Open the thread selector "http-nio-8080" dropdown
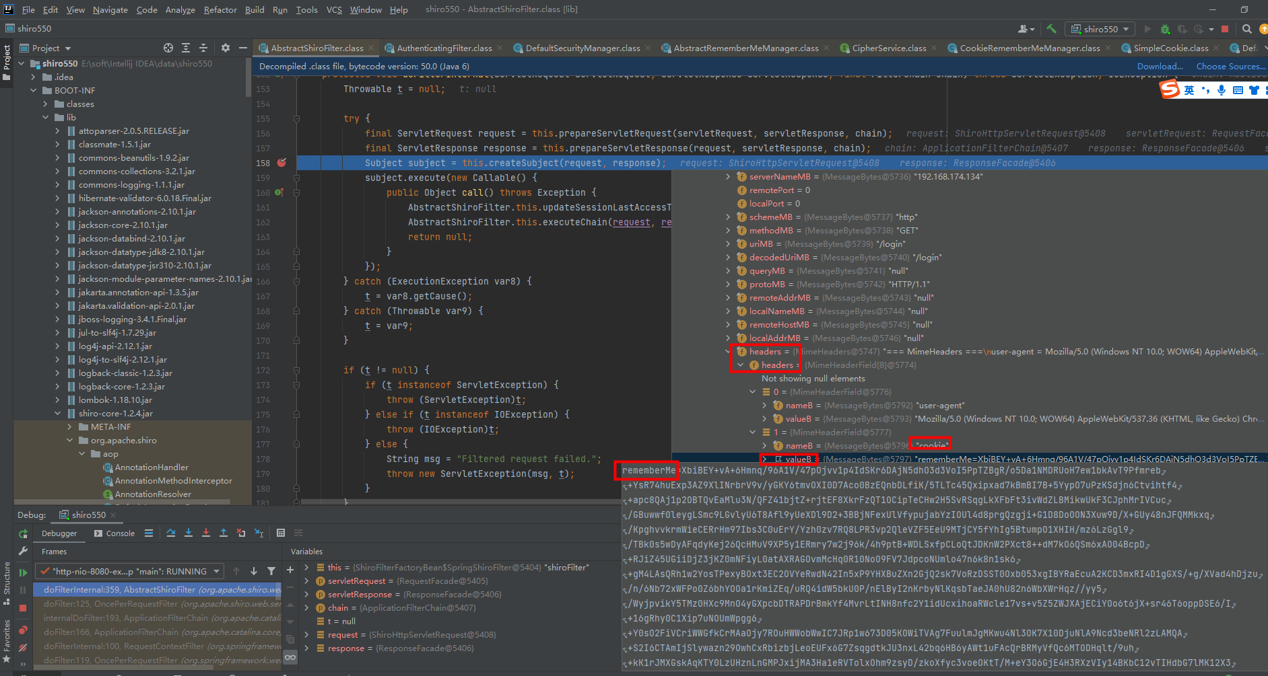 coord(130,571)
